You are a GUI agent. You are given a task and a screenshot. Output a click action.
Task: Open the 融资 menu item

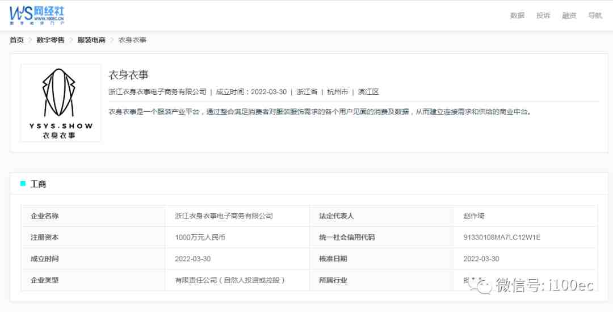click(x=569, y=16)
